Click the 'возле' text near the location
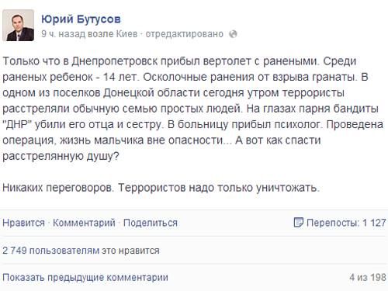Screen dimensions: 388x291 click(101, 34)
